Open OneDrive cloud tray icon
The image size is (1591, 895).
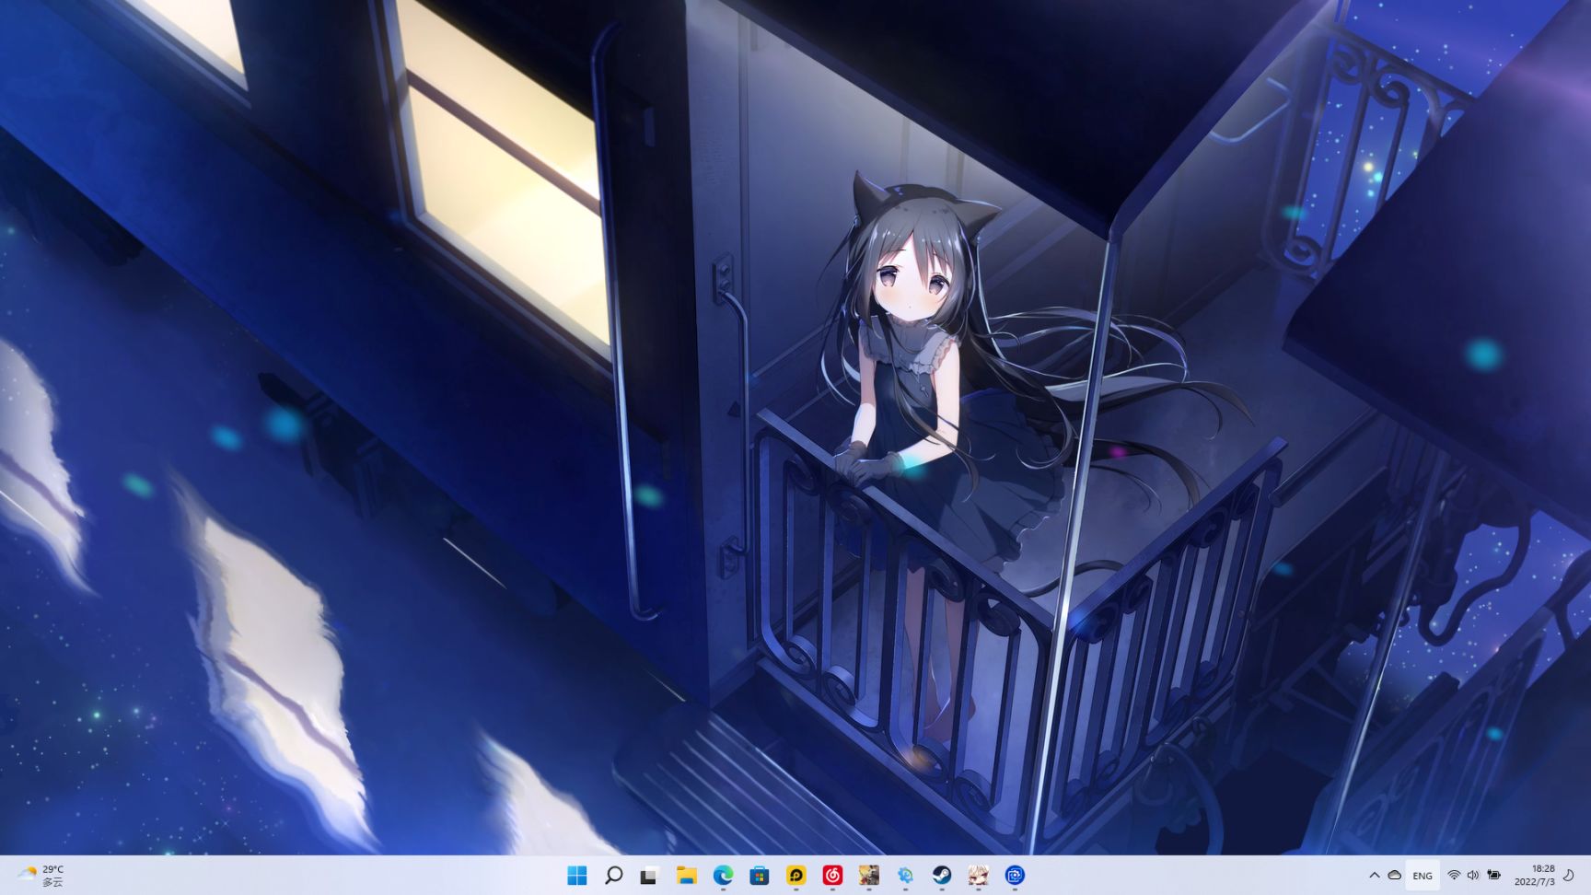pos(1394,875)
